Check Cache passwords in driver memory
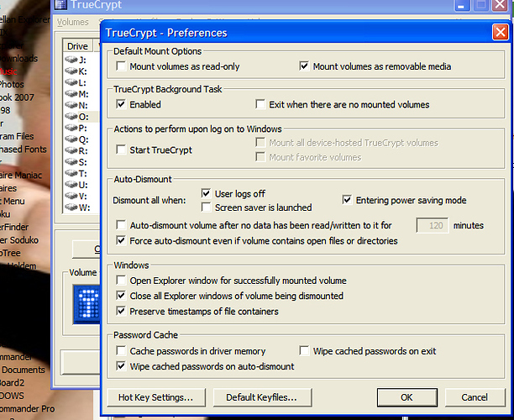This screenshot has height=420, width=514. pos(121,351)
